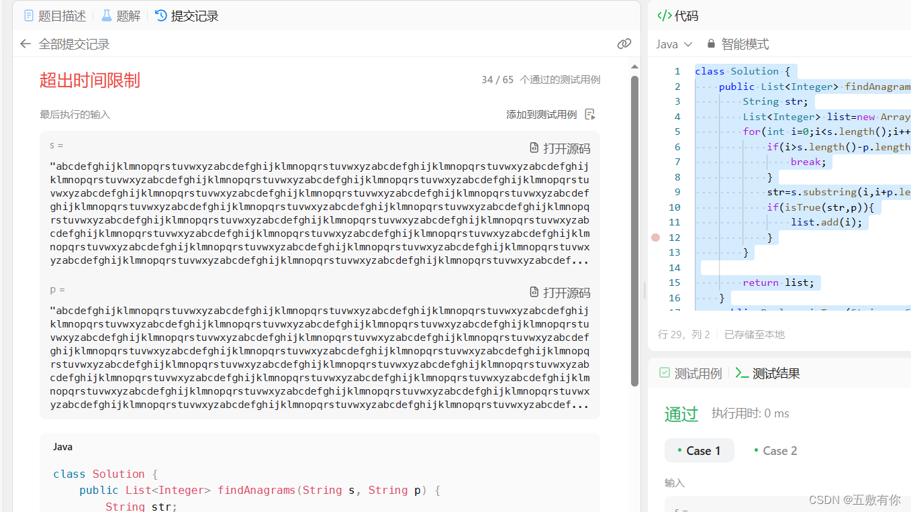Image resolution: width=911 pixels, height=512 pixels.
Task: Select the Case 1 test case pill
Action: [x=699, y=450]
